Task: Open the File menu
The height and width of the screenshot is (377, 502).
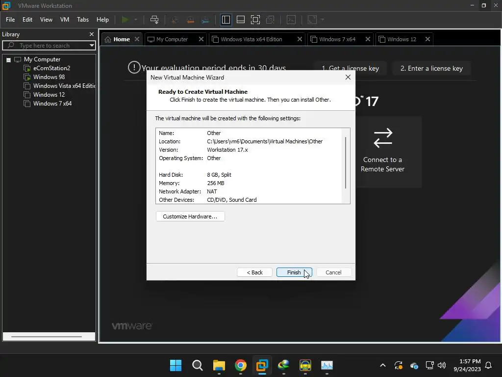Action: pos(10,20)
